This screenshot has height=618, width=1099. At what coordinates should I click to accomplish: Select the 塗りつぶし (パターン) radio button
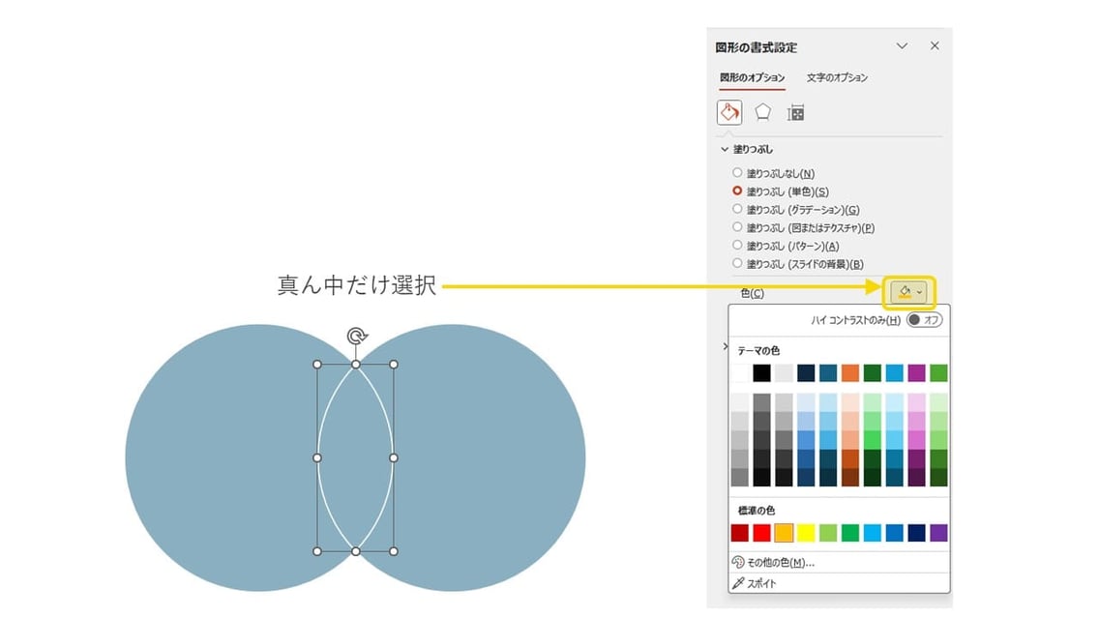point(737,246)
